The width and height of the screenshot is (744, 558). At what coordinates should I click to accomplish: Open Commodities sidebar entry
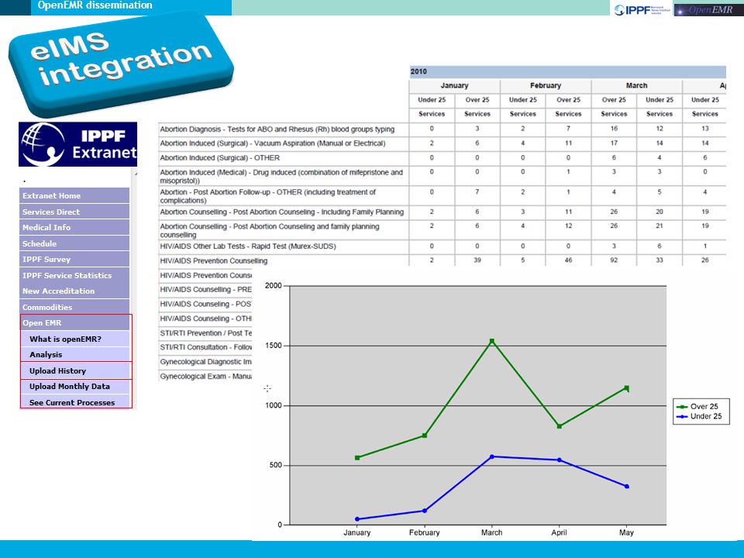[x=74, y=307]
